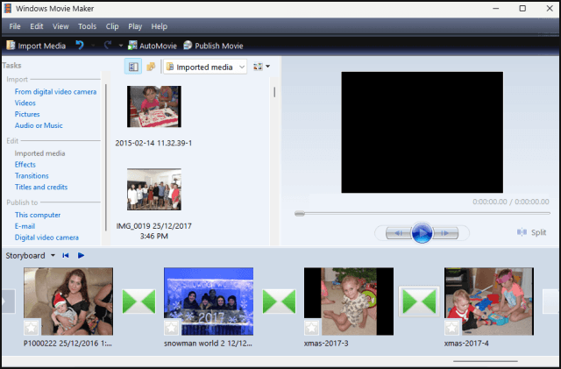
Task: Open the Tools menu
Action: click(x=87, y=26)
